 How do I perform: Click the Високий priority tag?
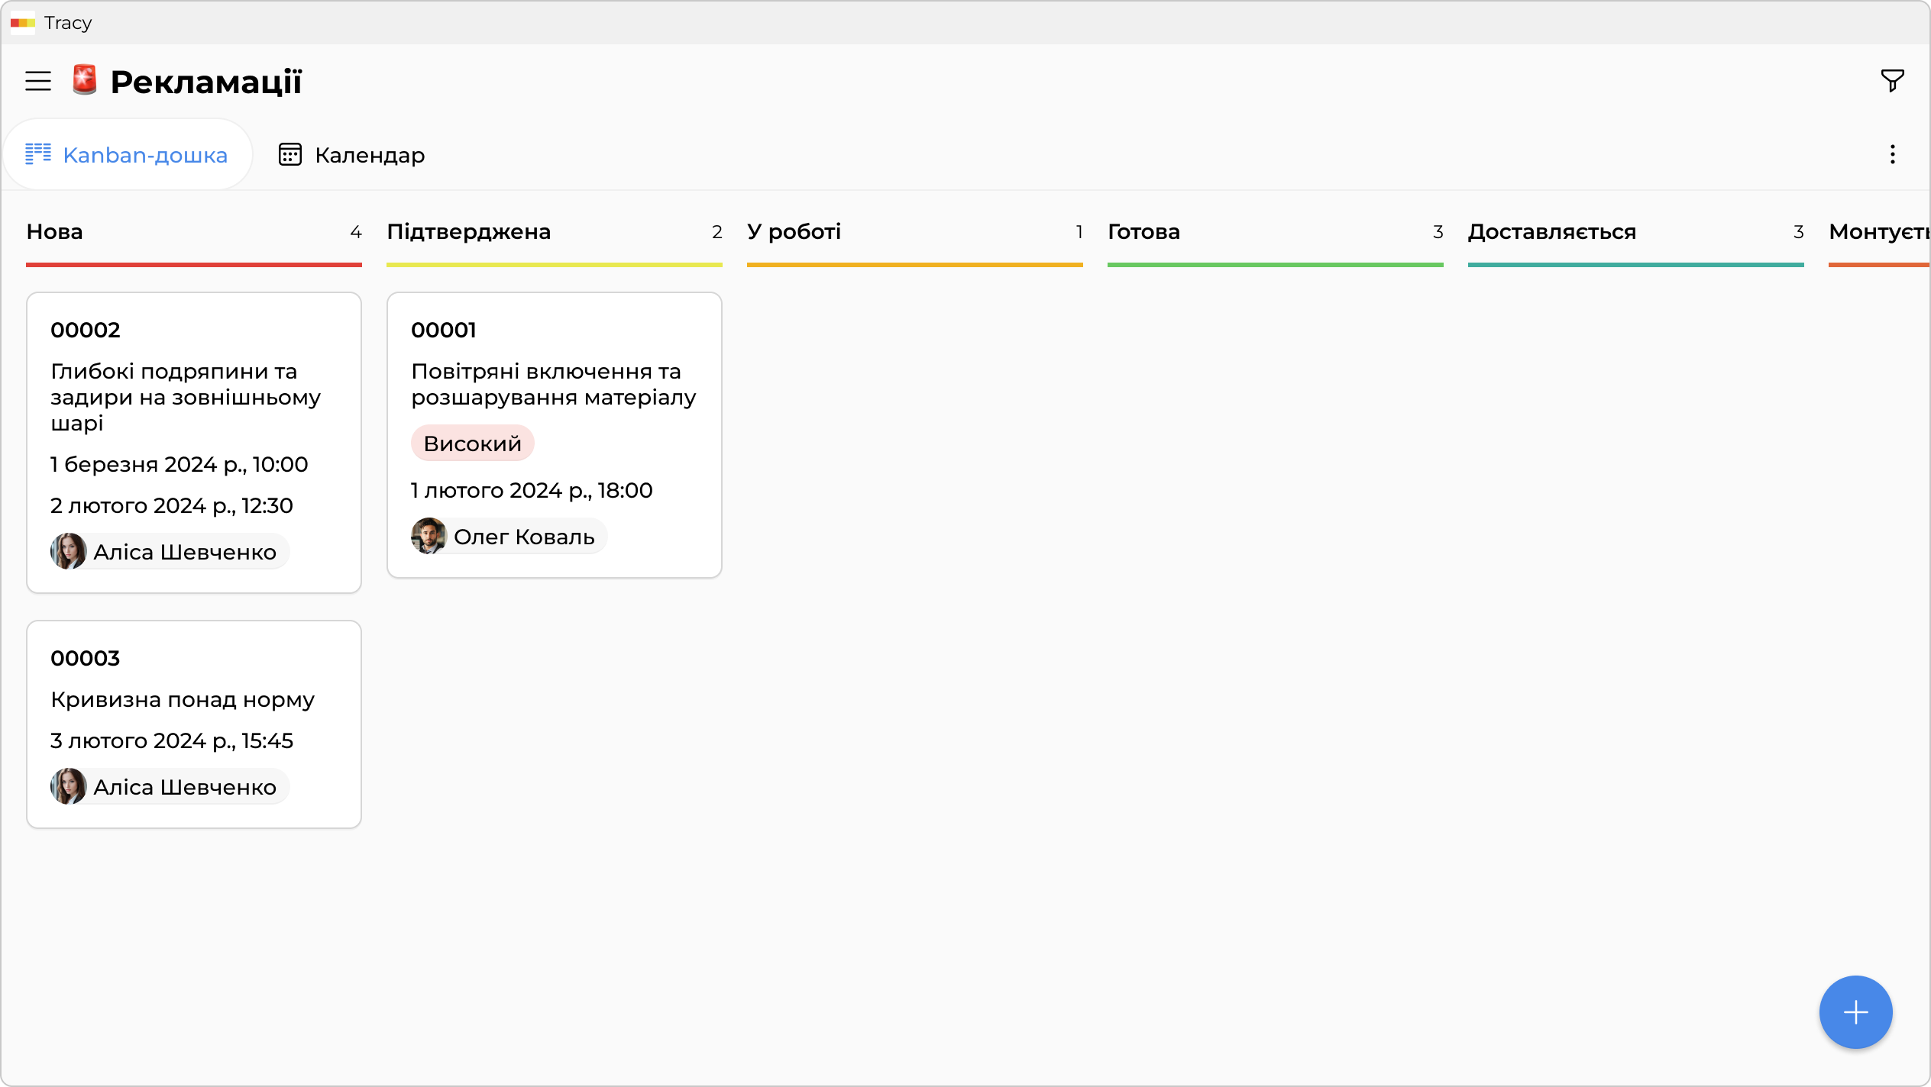pyautogui.click(x=472, y=444)
